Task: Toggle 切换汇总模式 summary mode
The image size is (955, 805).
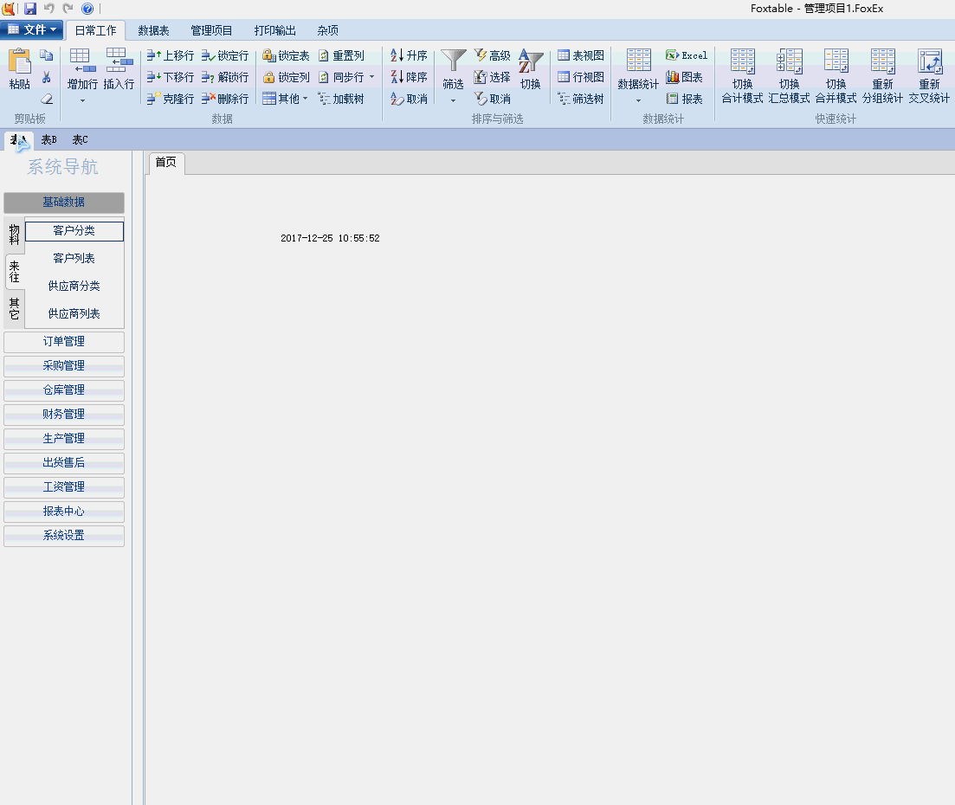Action: (790, 76)
